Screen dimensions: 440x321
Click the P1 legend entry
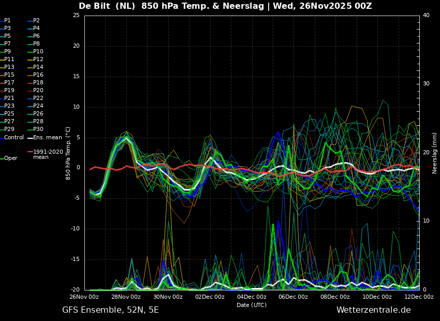pos(5,21)
